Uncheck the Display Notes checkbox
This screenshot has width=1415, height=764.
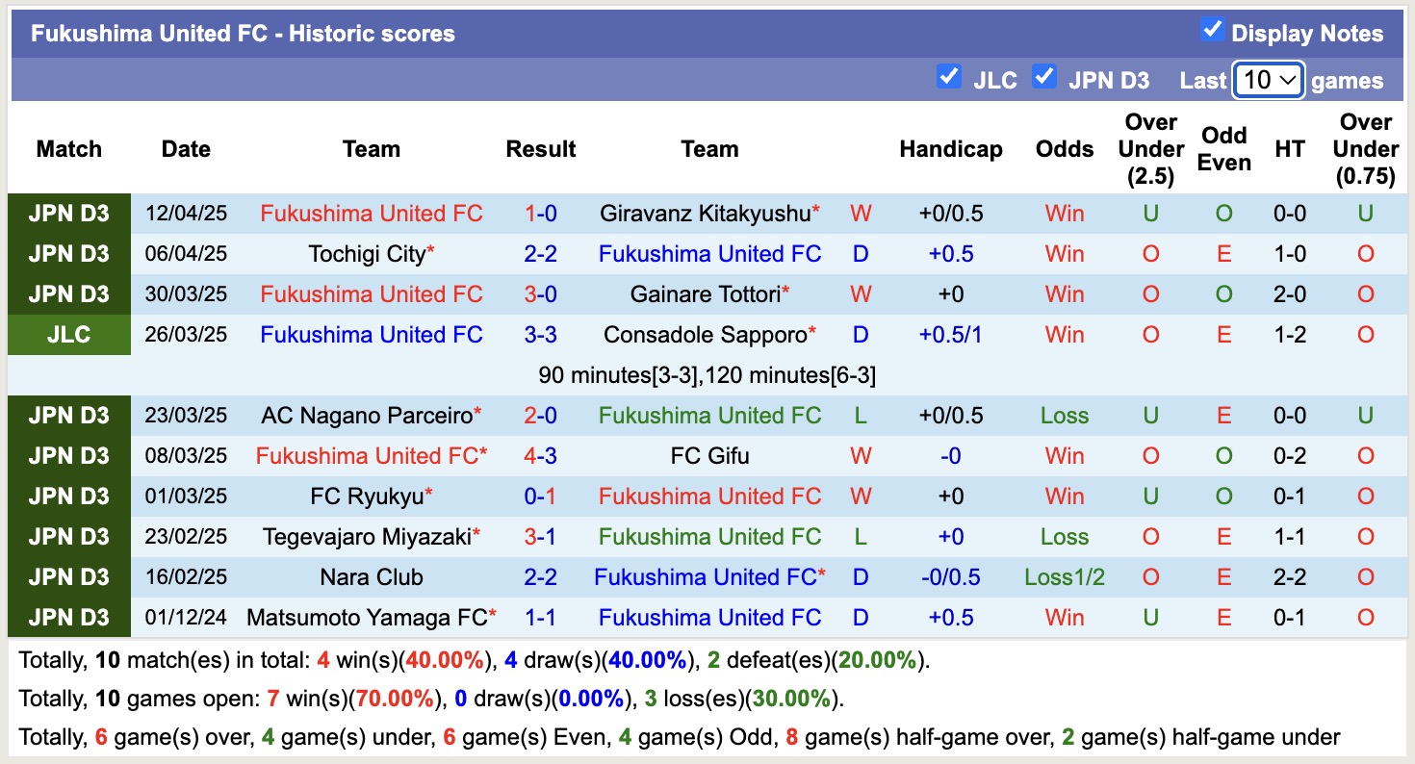1211,30
